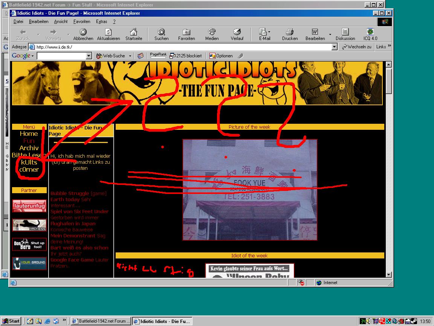Click the Wechseln zu go button
The height and width of the screenshot is (326, 434).
coord(356,47)
